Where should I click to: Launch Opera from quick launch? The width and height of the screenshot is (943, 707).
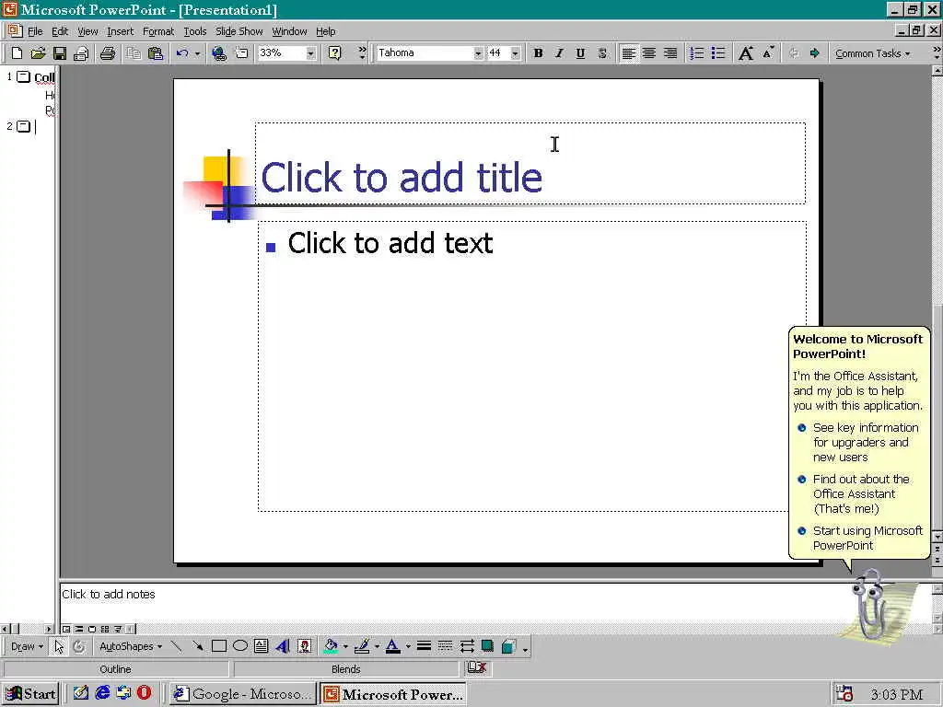145,693
